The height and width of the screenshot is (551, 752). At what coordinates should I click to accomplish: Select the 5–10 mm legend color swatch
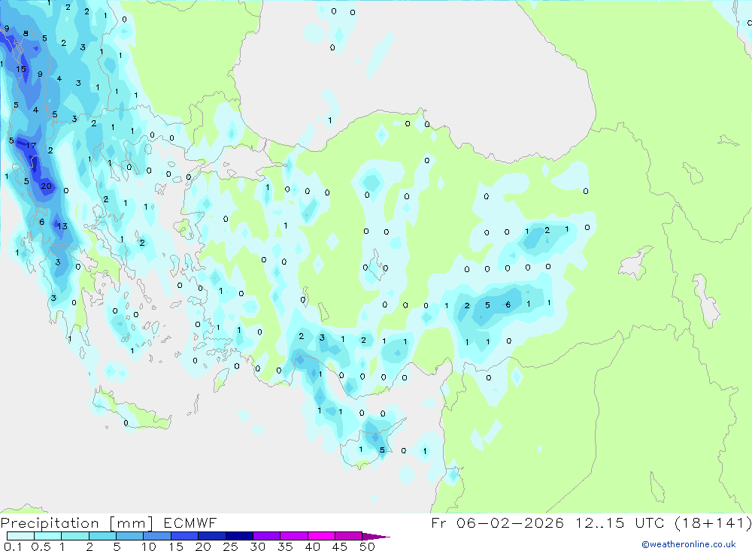(x=129, y=536)
